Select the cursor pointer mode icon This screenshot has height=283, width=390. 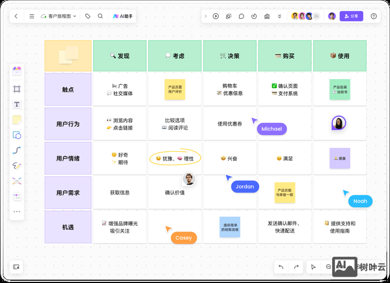(x=314, y=267)
